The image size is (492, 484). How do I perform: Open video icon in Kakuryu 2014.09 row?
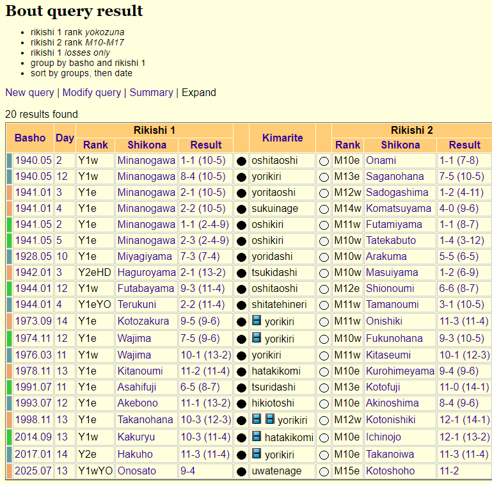click(x=257, y=436)
